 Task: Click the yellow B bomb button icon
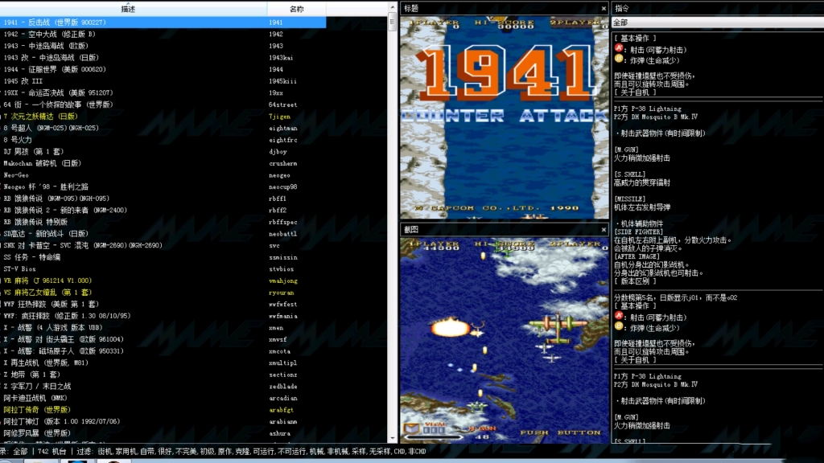618,59
